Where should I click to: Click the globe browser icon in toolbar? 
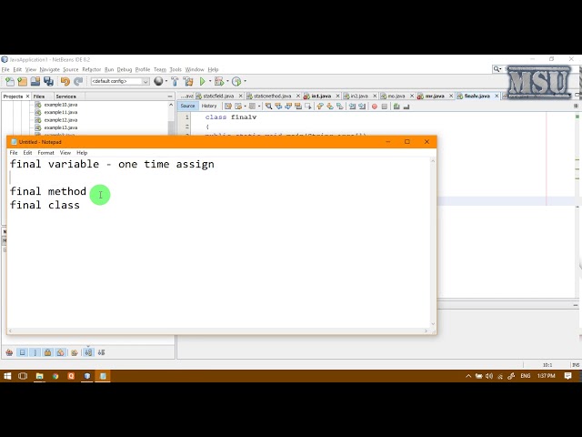click(158, 81)
